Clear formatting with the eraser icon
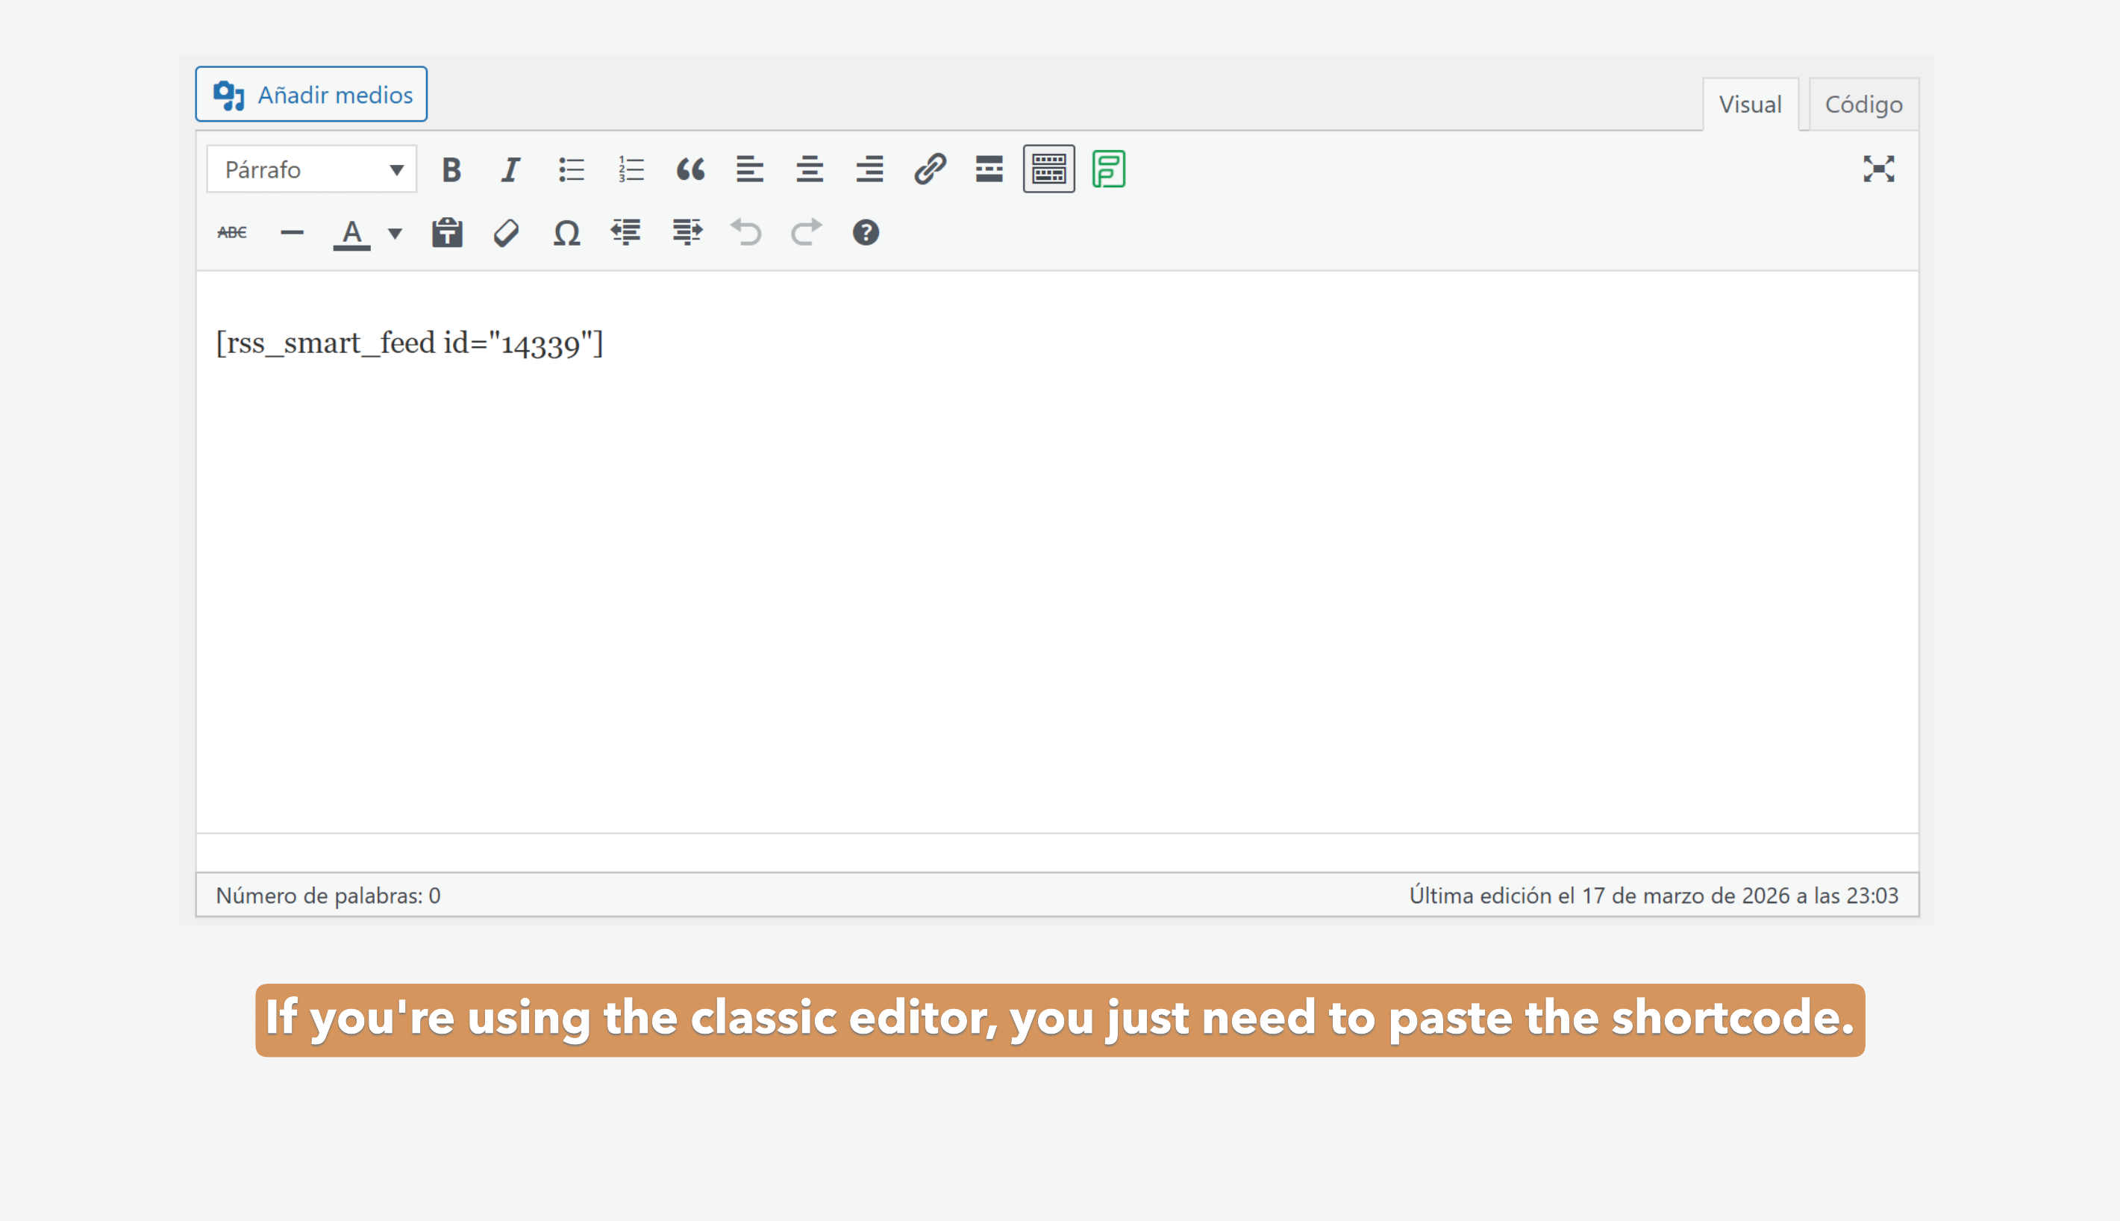The width and height of the screenshot is (2120, 1221). (x=507, y=232)
